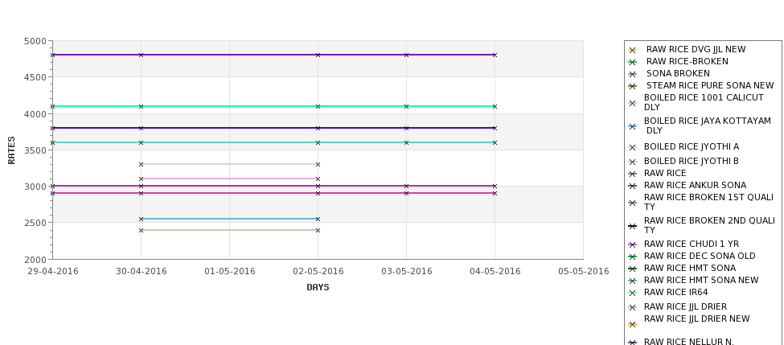Click the 4100 green data point on 04-05-2016
Screen dimensions: 784x345
(x=495, y=106)
